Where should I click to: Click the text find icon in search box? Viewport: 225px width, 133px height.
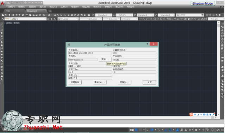point(202,15)
